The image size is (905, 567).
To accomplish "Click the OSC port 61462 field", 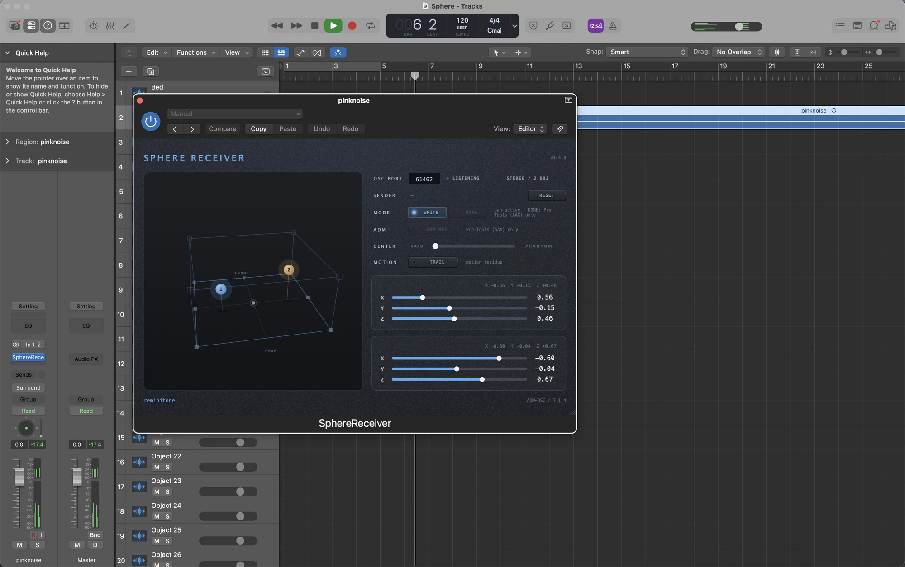I will coord(424,179).
